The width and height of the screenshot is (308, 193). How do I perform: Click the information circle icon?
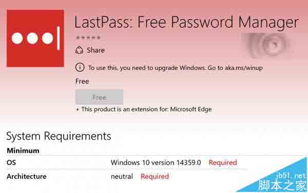(80, 67)
